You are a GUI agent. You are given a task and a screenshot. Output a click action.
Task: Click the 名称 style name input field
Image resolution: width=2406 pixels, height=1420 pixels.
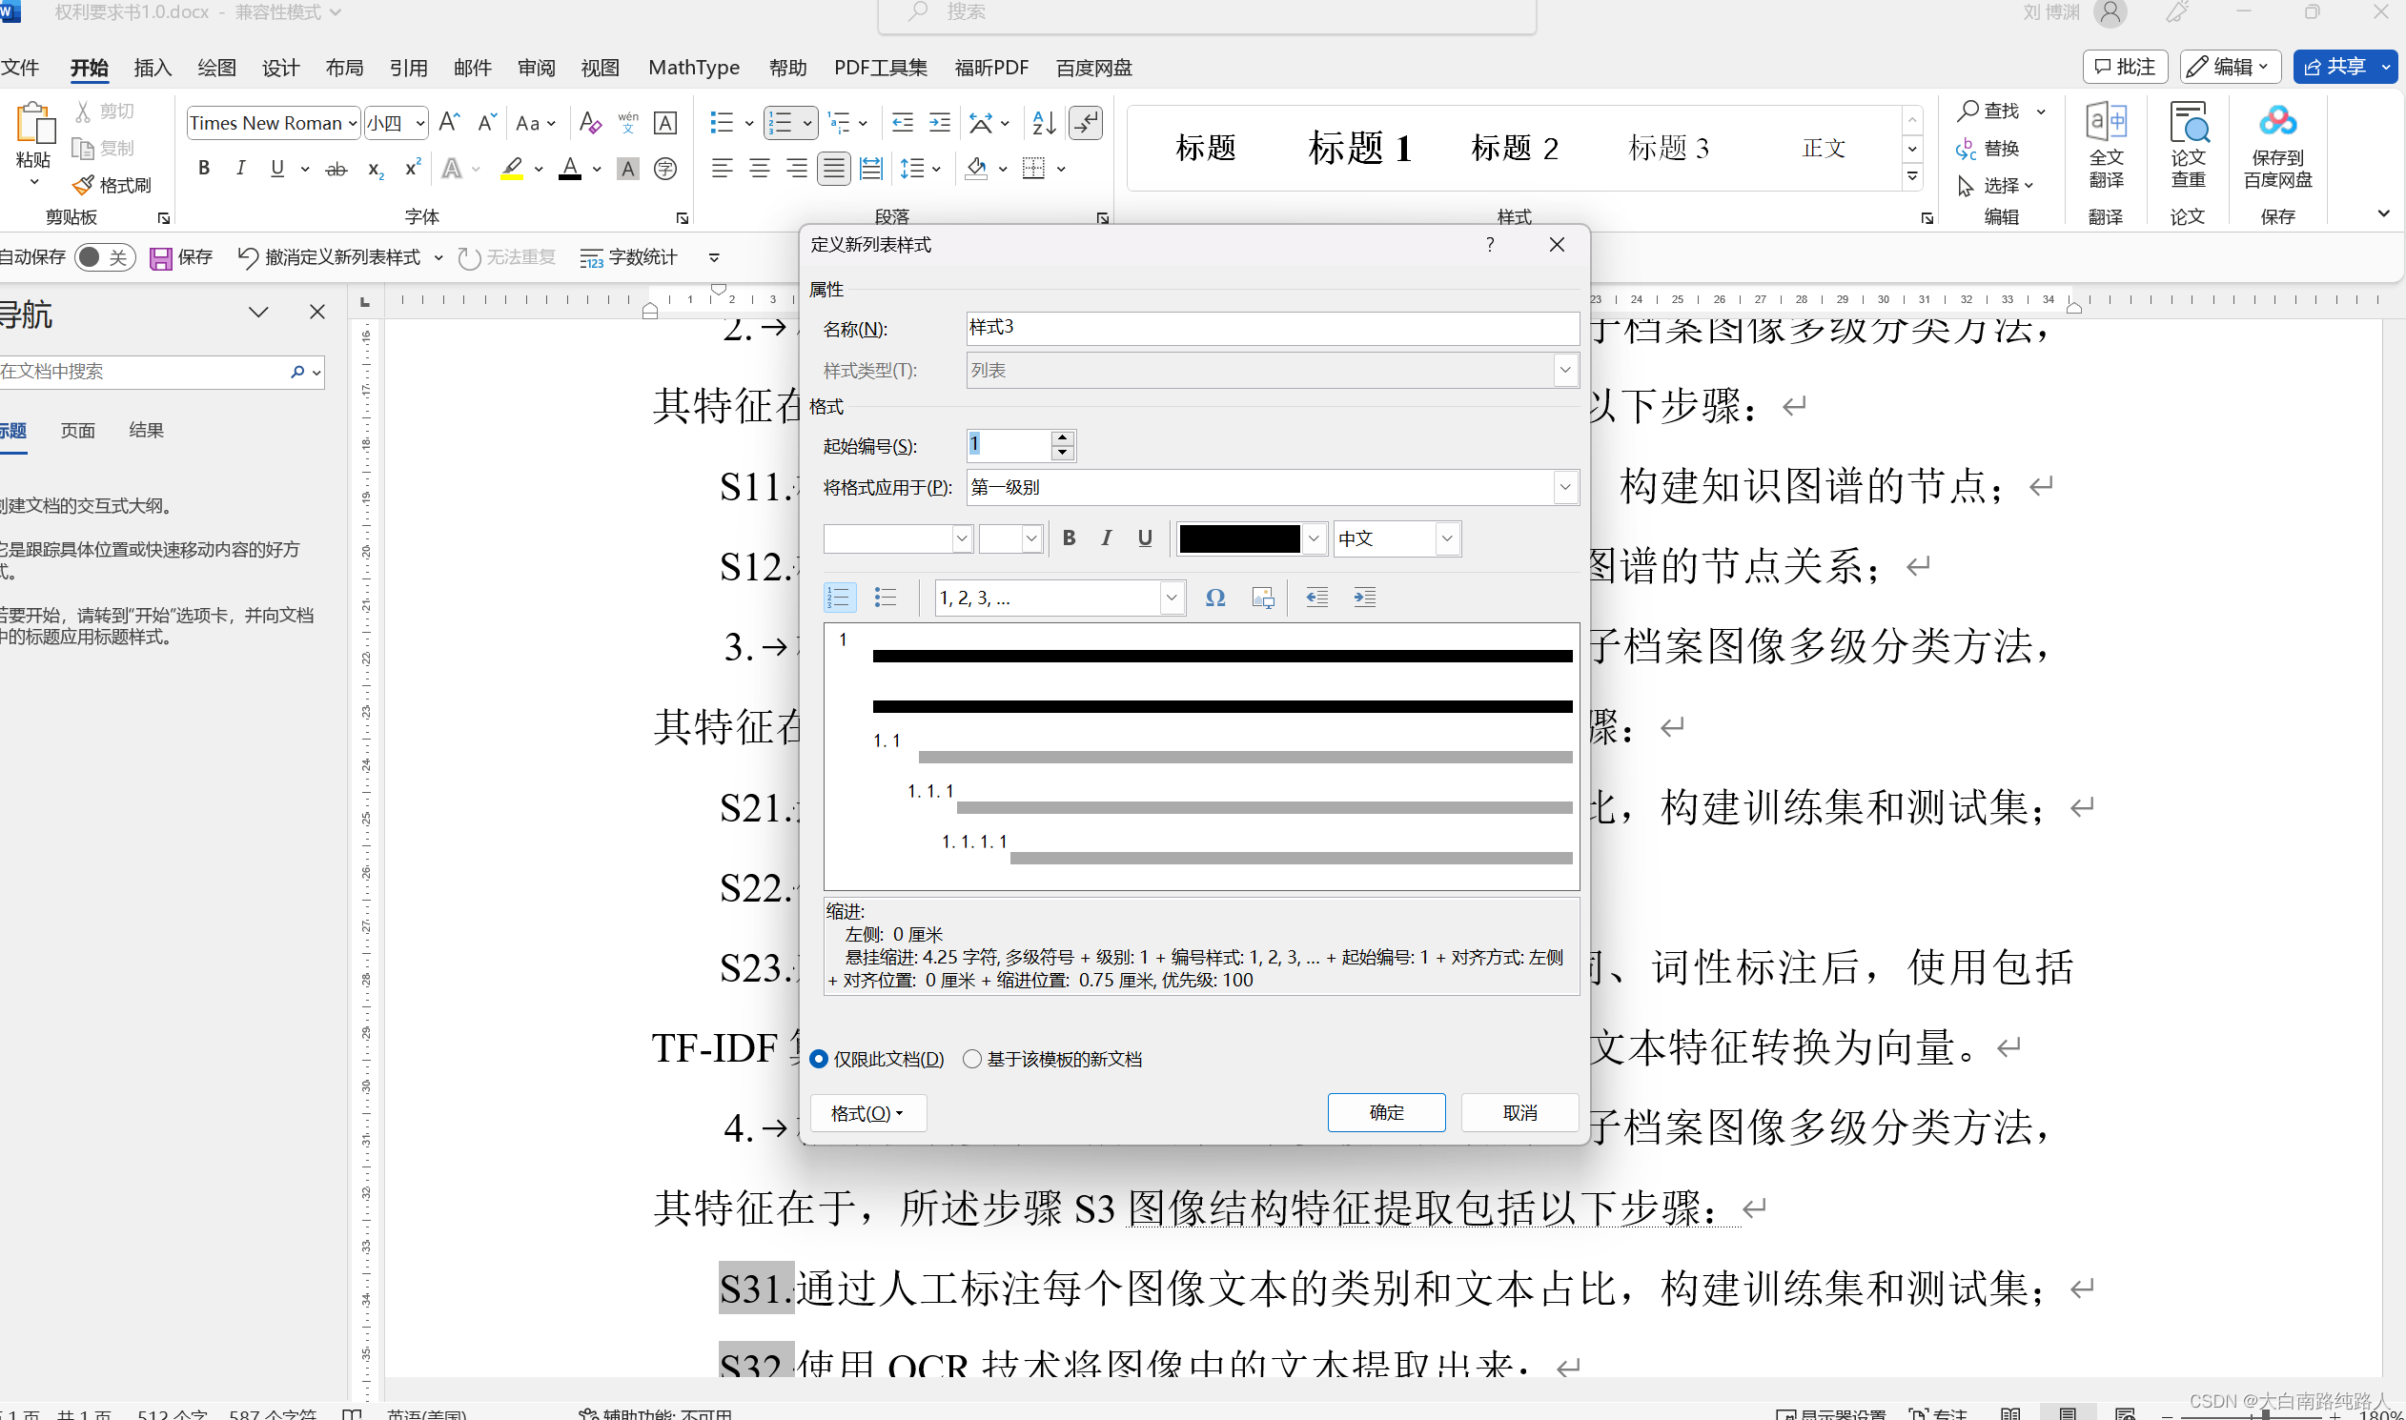coord(1271,328)
